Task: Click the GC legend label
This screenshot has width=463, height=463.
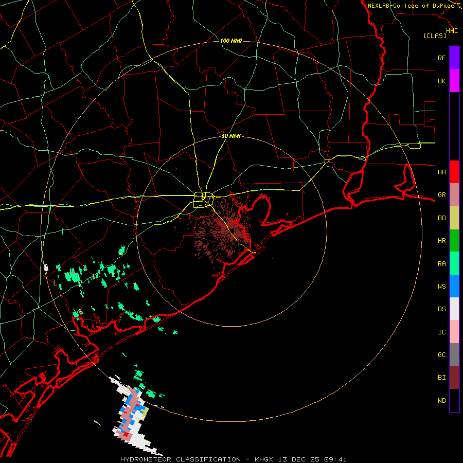Action: pos(441,355)
